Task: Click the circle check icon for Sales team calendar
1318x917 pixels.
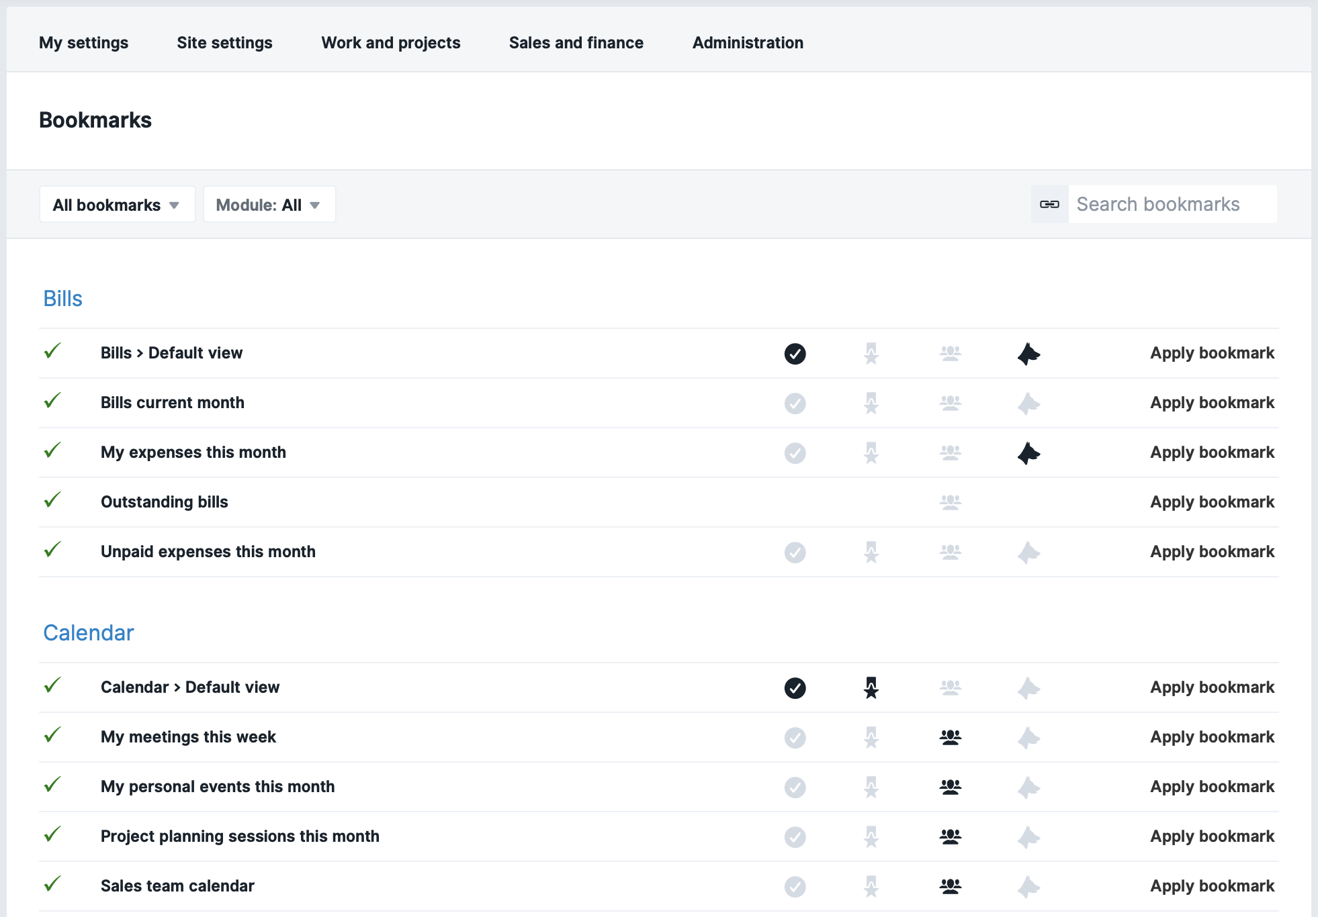Action: (795, 886)
